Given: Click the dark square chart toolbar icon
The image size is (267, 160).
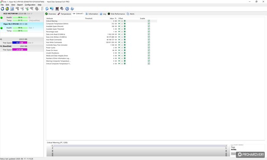Looking at the screenshot, I should pyautogui.click(x=57, y=9).
